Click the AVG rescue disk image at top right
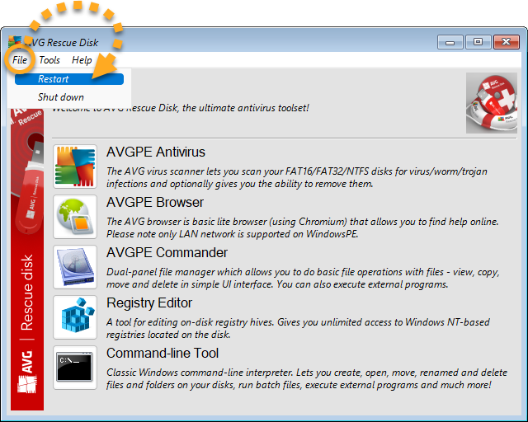The height and width of the screenshot is (422, 528). (x=491, y=103)
